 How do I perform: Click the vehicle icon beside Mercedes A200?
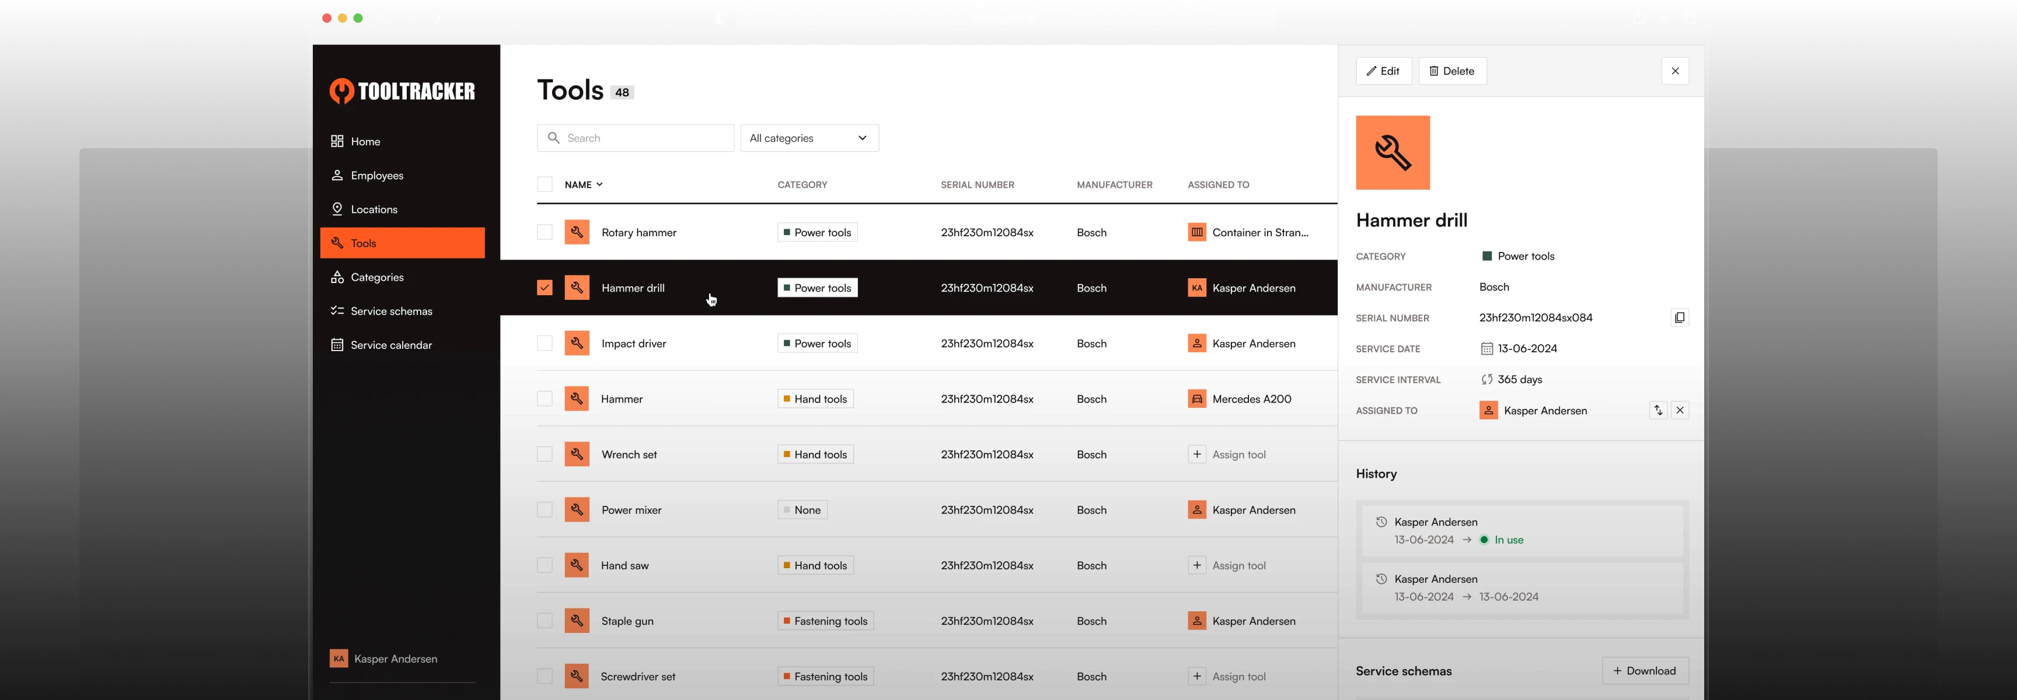tap(1196, 400)
